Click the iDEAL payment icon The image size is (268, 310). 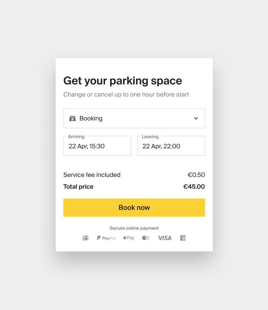[x=85, y=238]
